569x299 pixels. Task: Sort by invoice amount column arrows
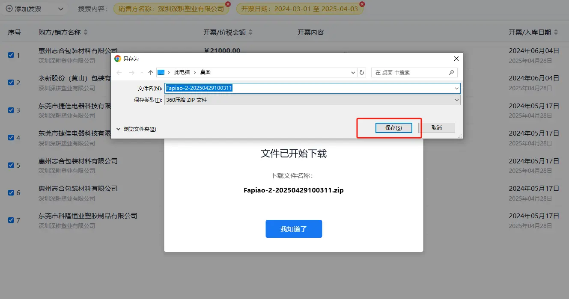pyautogui.click(x=250, y=33)
